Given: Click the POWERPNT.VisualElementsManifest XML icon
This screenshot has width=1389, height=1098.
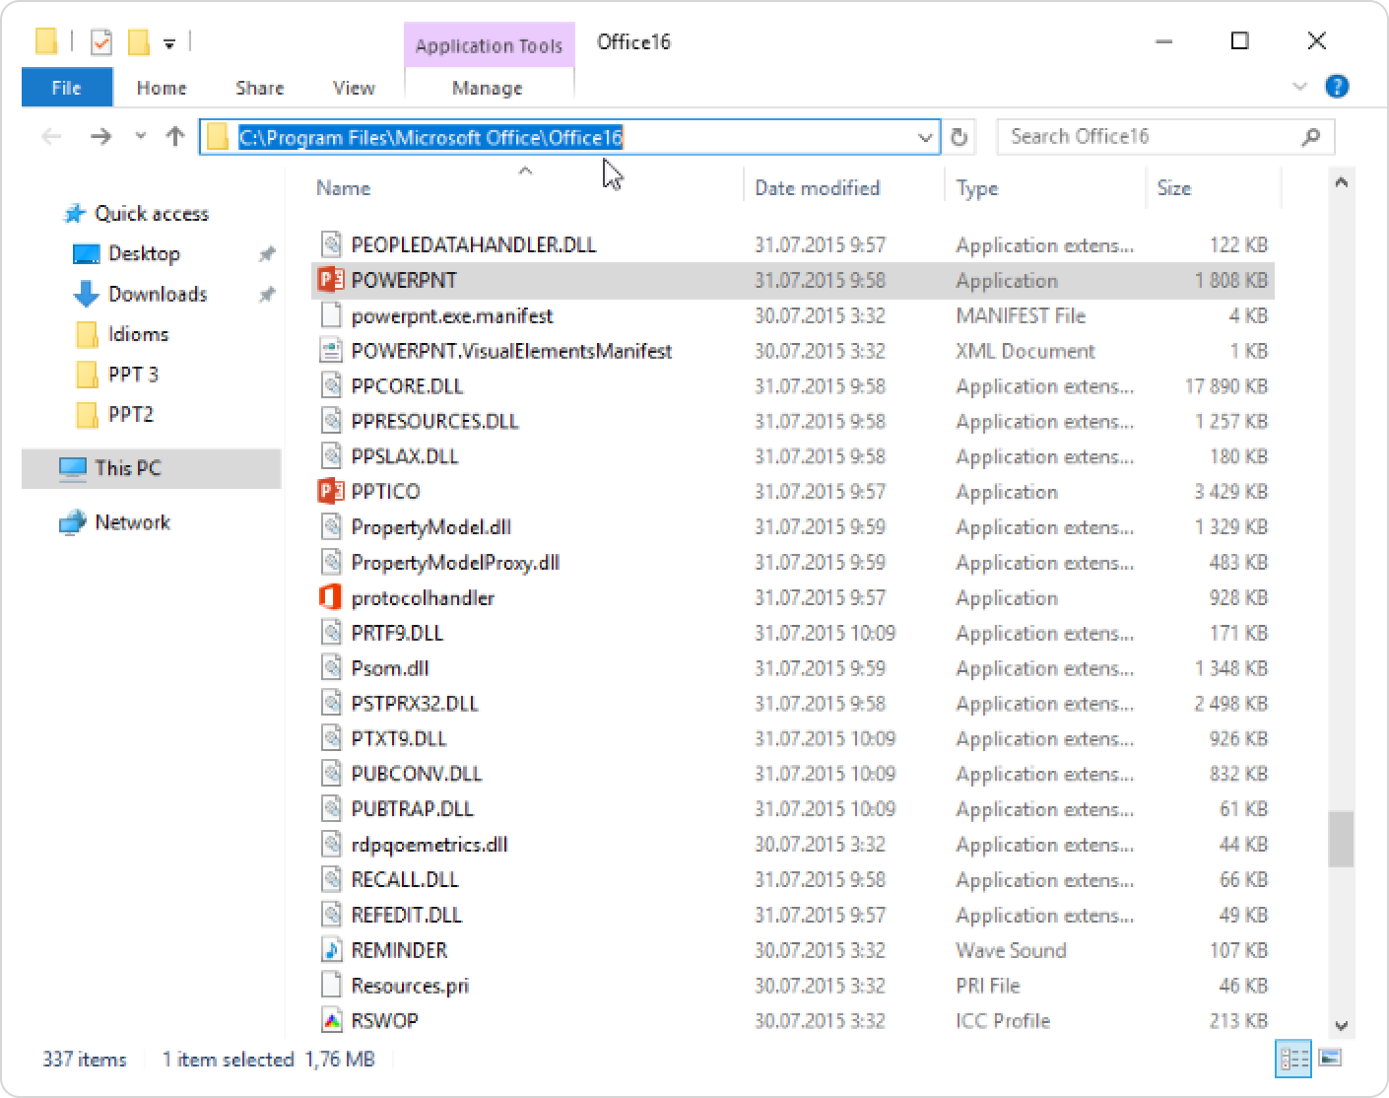Looking at the screenshot, I should (x=331, y=351).
